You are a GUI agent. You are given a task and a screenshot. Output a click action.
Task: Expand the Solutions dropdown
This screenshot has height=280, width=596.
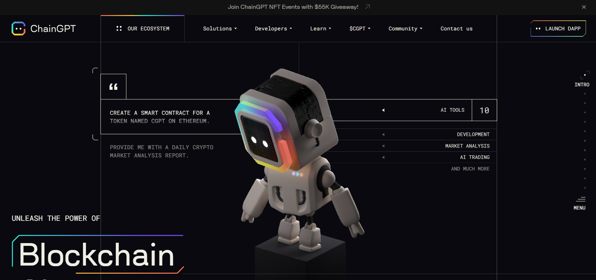point(220,29)
